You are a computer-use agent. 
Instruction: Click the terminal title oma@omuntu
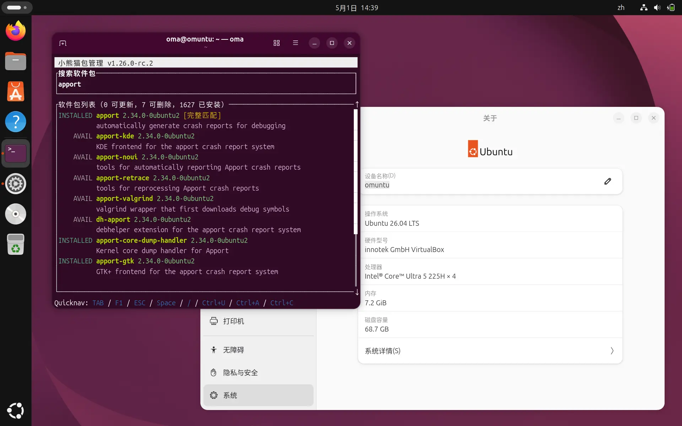(x=205, y=39)
